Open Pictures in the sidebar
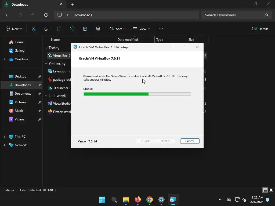 pos(21,102)
